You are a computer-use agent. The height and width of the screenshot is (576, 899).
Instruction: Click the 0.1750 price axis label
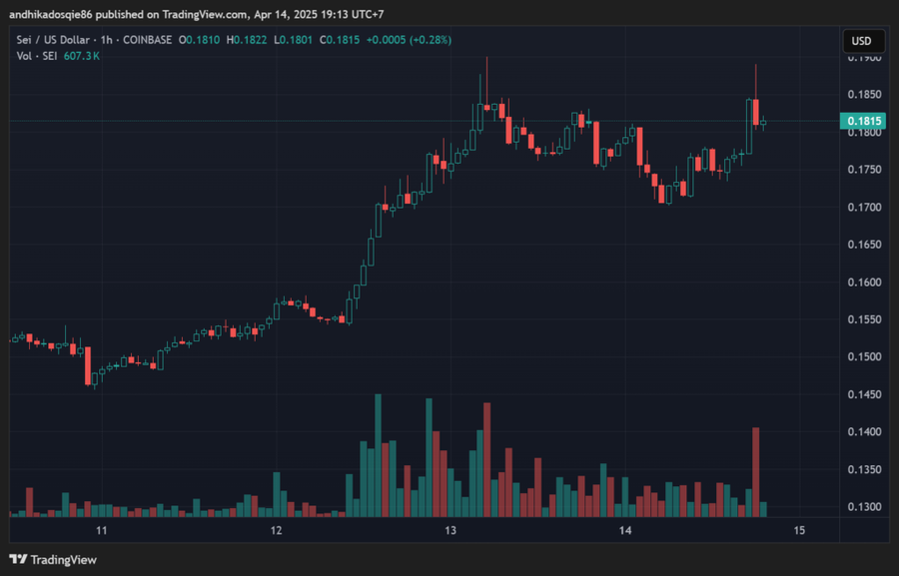(865, 170)
